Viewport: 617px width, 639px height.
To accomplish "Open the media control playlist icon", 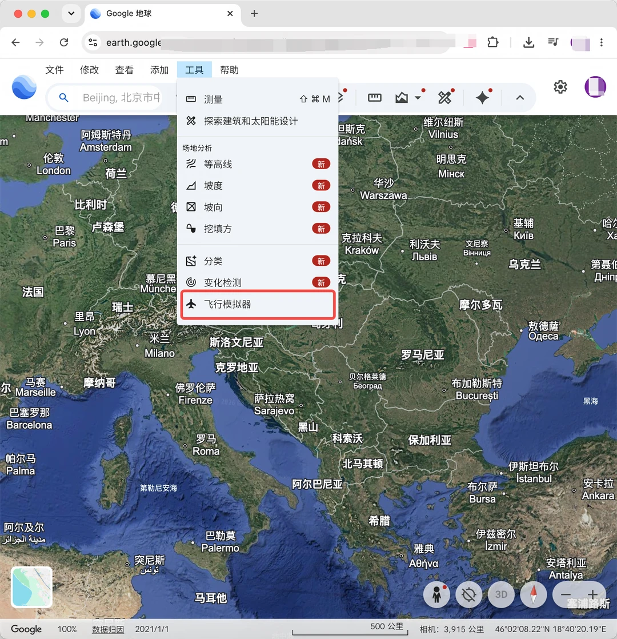I will (x=552, y=42).
